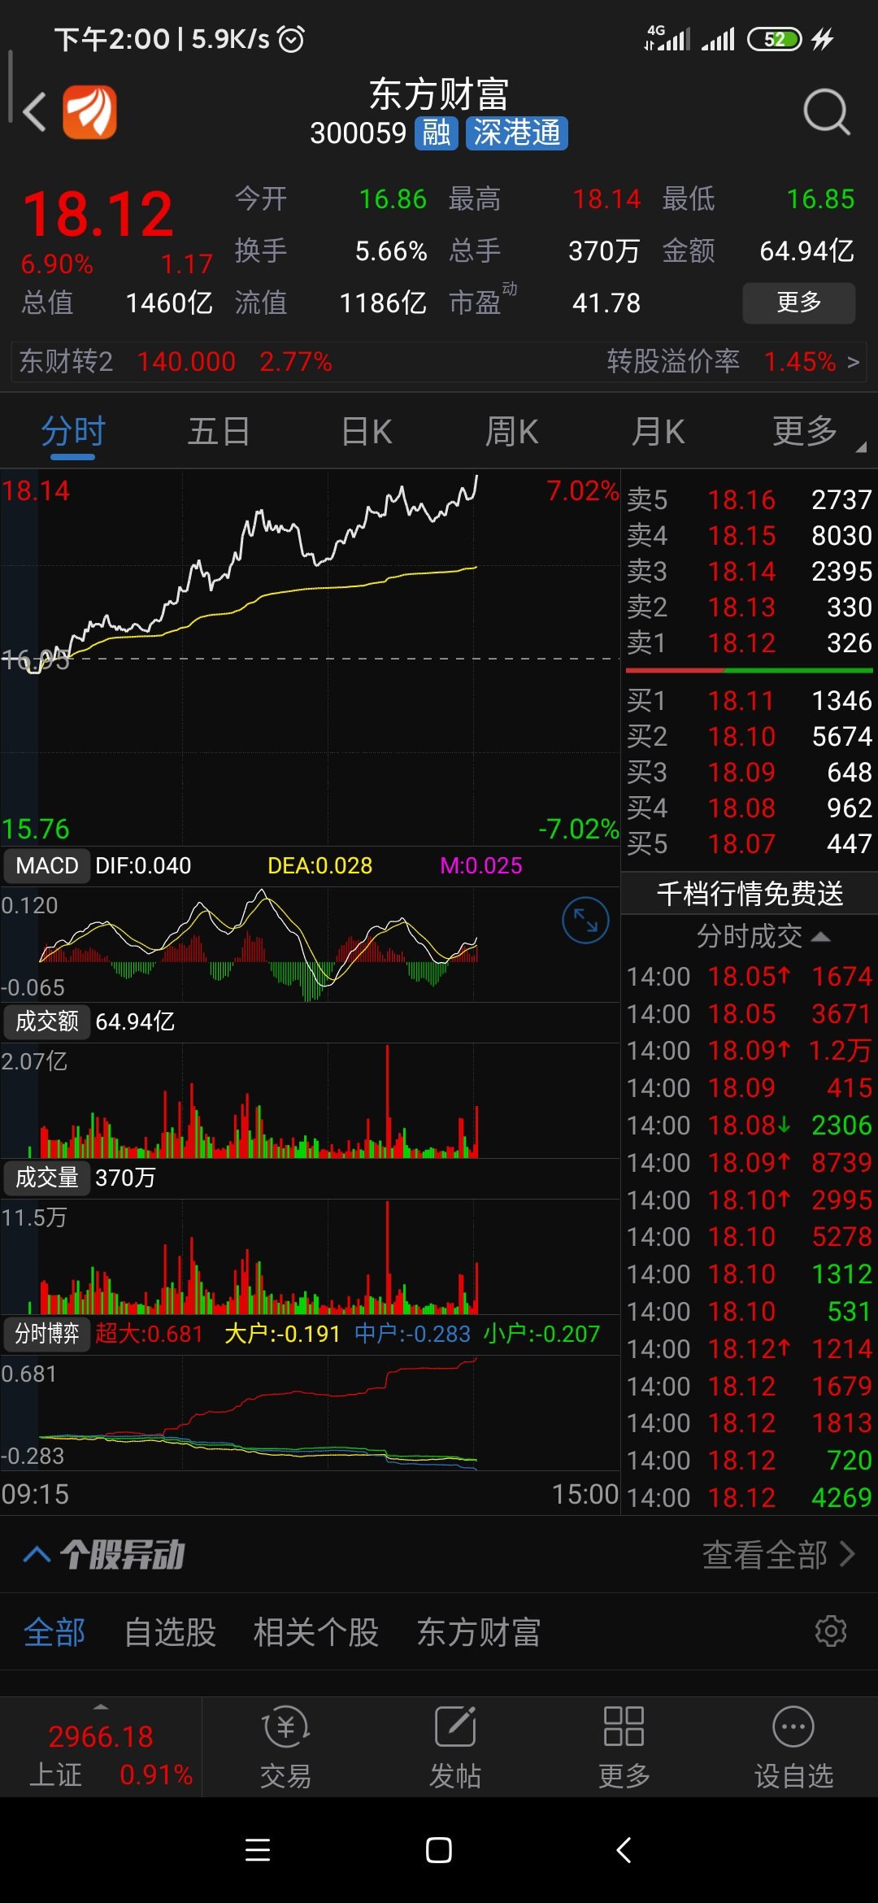This screenshot has width=878, height=1903.
Task: Tap the 融 margin-trading badge
Action: [437, 133]
